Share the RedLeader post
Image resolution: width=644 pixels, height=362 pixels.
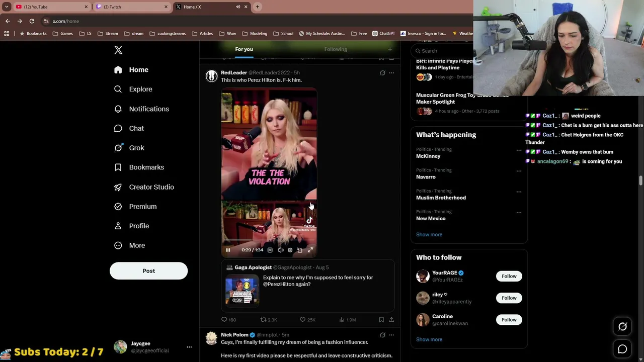click(x=391, y=320)
